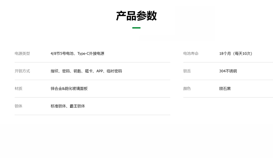This screenshot has width=273, height=158.
Task: Click the 304不锈钢 value
Action: (x=228, y=71)
